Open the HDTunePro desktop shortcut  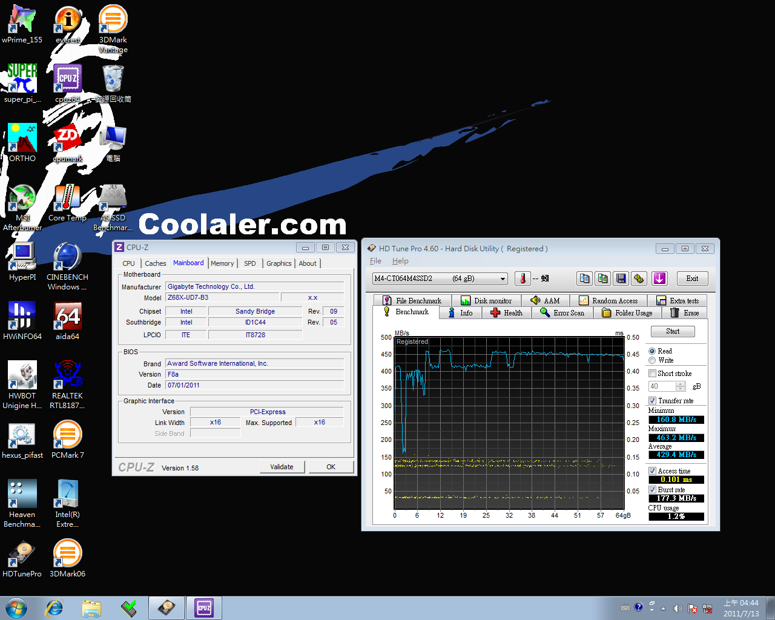point(22,559)
